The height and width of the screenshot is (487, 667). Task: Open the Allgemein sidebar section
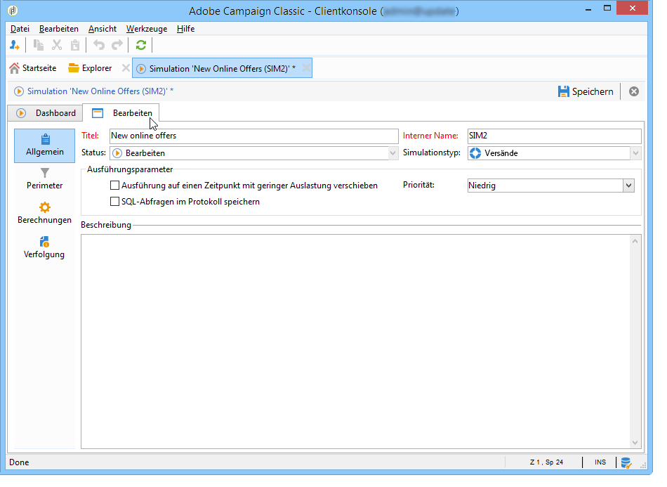pos(45,145)
